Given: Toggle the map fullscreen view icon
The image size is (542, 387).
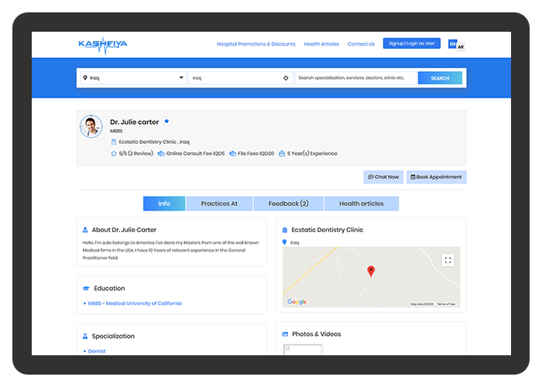Looking at the screenshot, I should (448, 260).
